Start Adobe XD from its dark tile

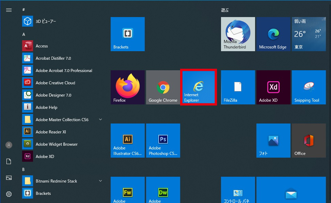coord(273,87)
